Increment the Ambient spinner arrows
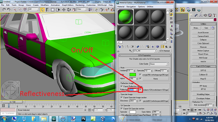This screenshot has height=122, width=218. click(134, 71)
